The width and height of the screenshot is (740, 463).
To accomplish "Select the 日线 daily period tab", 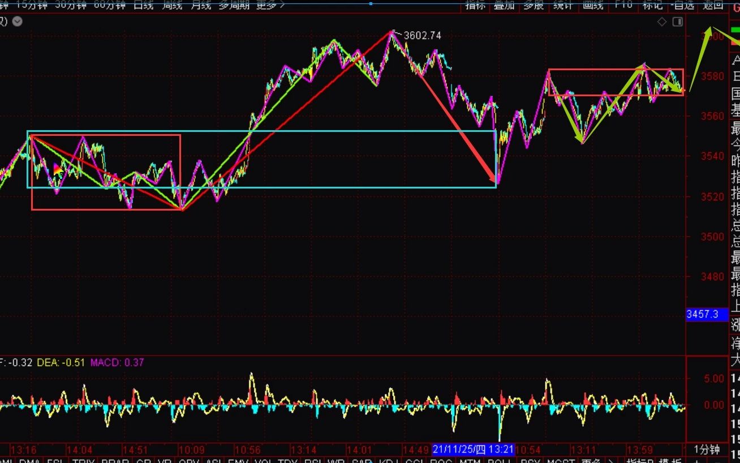I will (x=144, y=5).
